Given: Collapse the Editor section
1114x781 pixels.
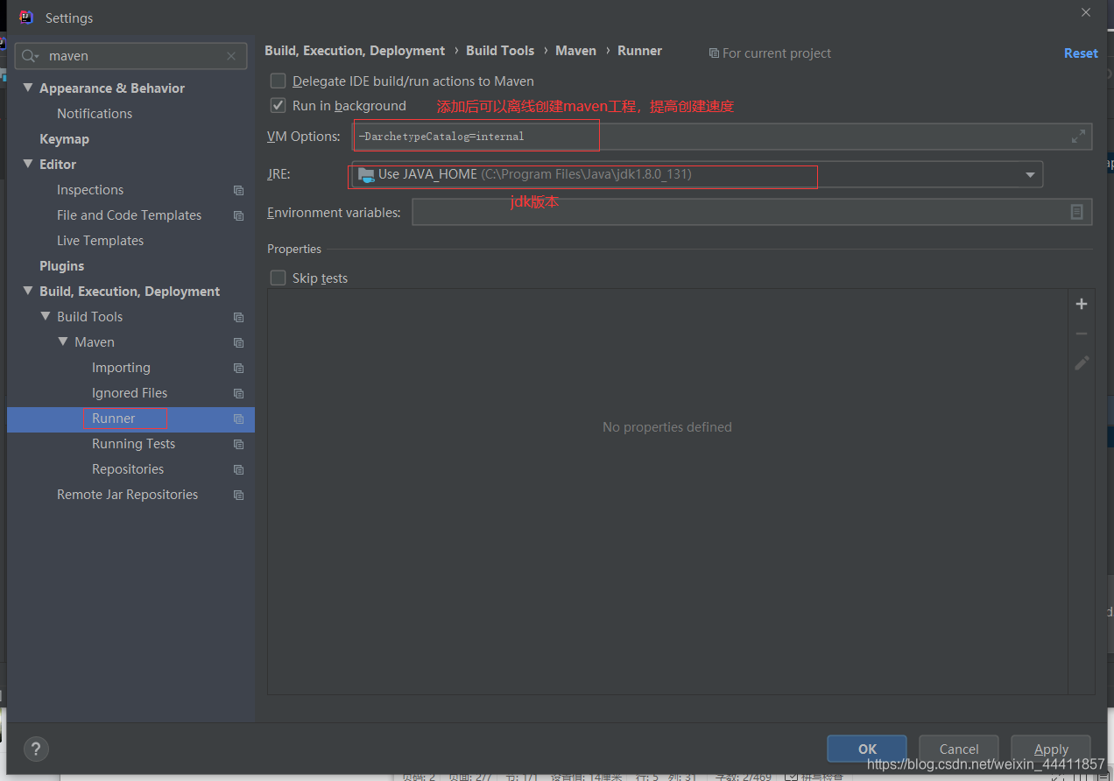Looking at the screenshot, I should point(28,164).
